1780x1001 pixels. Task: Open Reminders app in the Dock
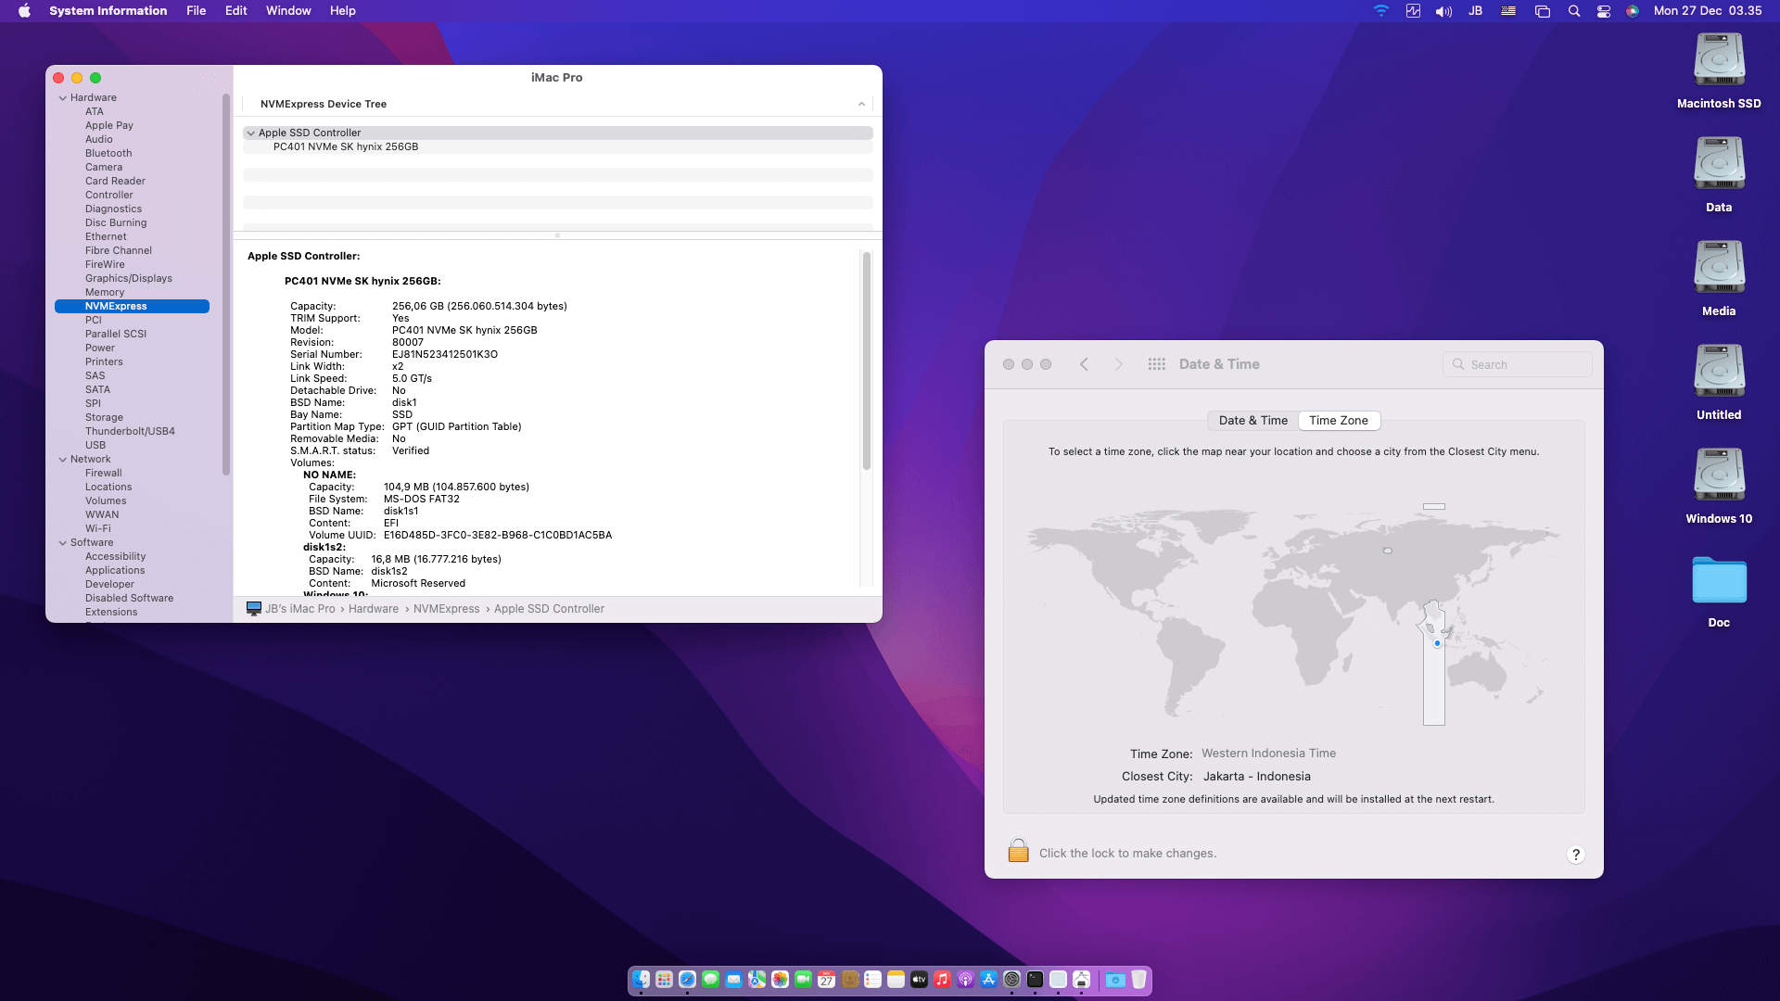(x=872, y=980)
